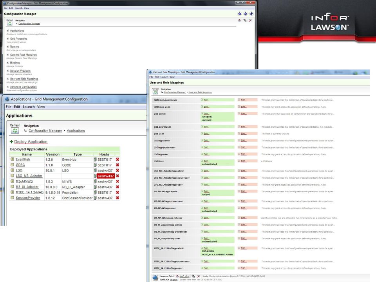Image resolution: width=376 pixels, height=282 pixels.
Task: Open the Bindings link
Action: point(15,63)
